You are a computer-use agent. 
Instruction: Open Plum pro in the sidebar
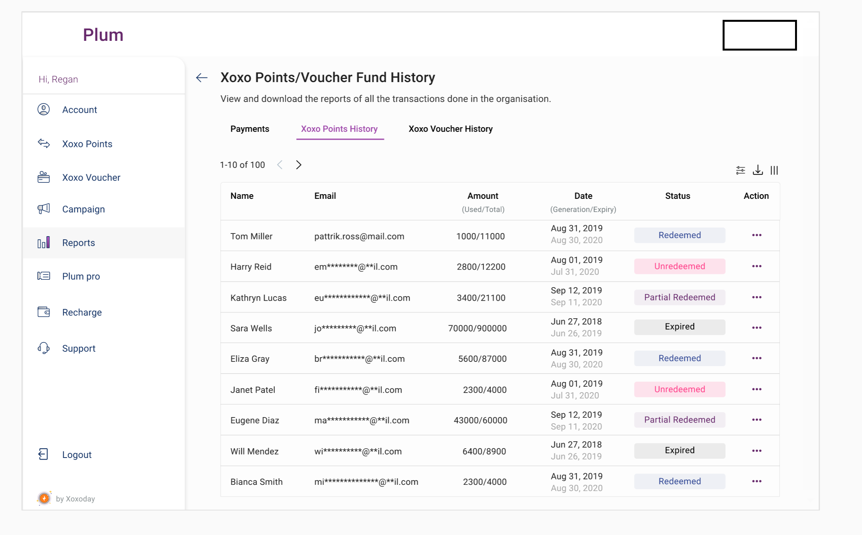pyautogui.click(x=81, y=276)
